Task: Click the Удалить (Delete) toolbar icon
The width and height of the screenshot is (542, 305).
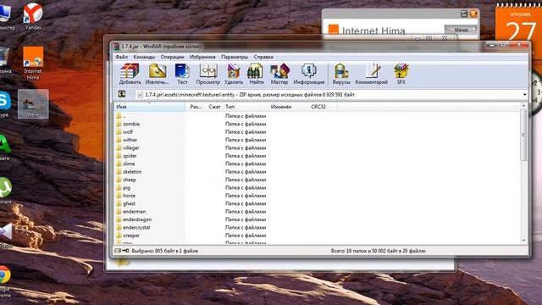Action: pyautogui.click(x=234, y=74)
